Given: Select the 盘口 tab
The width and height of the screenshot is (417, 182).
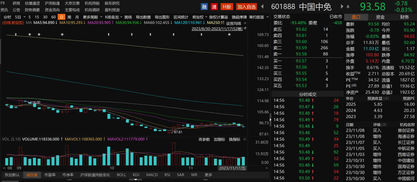Looking at the screenshot, I should [356, 17].
